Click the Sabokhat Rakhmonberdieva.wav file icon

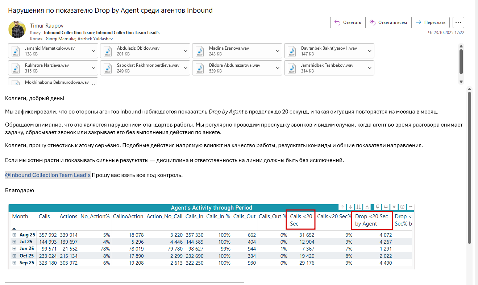[x=108, y=68]
